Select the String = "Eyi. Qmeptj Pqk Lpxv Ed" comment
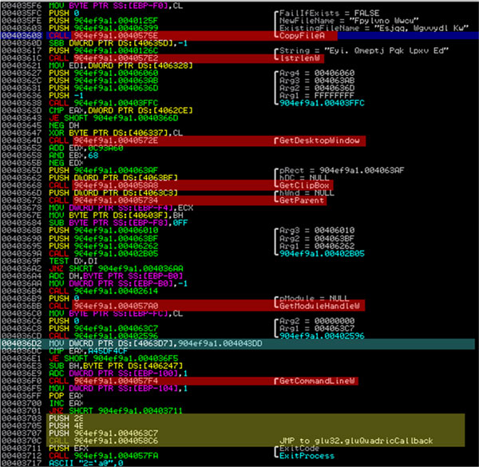The image size is (479, 467). click(364, 51)
